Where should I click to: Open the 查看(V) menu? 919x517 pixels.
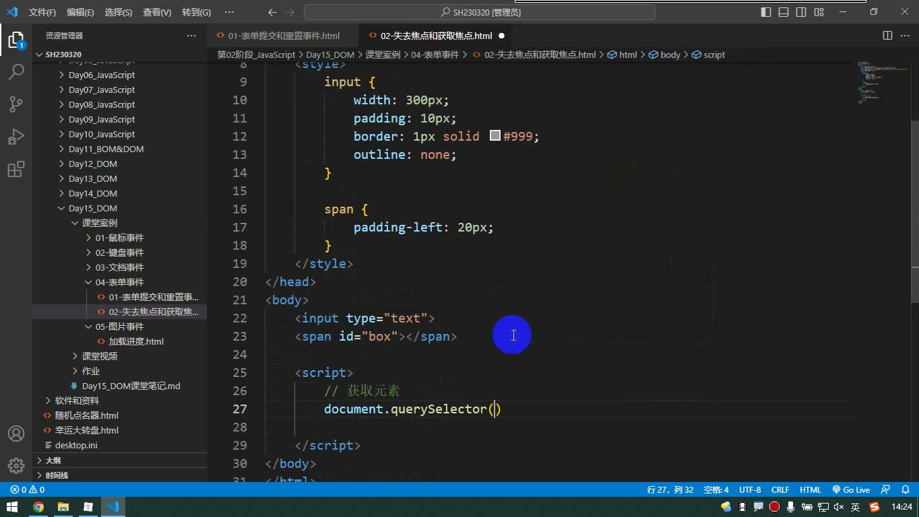(157, 12)
